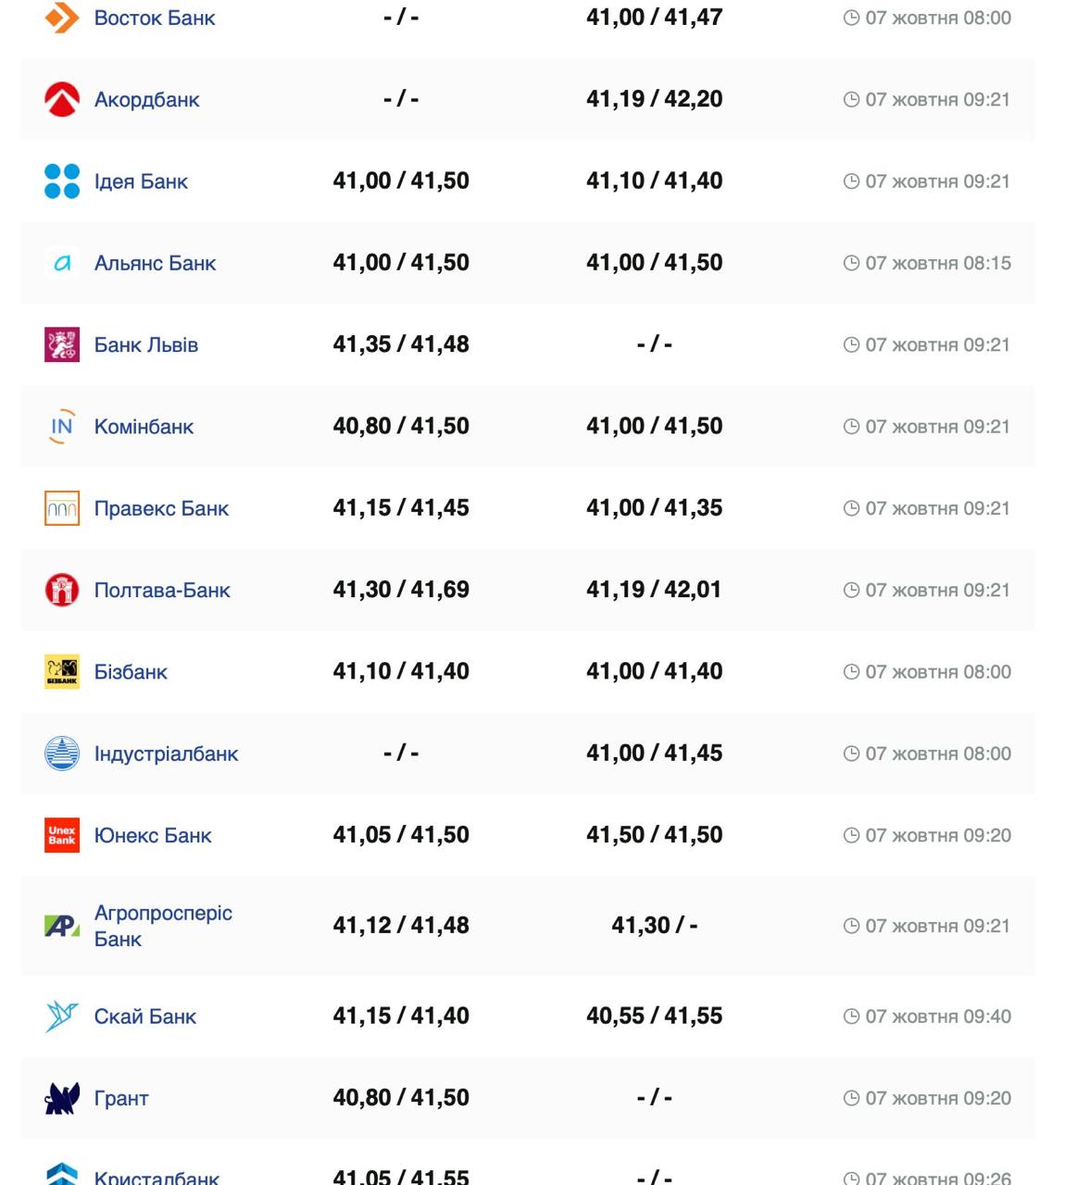Open the Агропросперіс Банк link

163,926
